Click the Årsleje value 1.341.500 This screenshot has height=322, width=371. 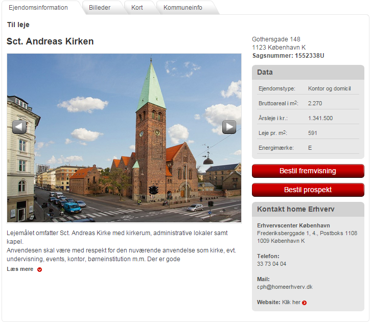click(320, 118)
